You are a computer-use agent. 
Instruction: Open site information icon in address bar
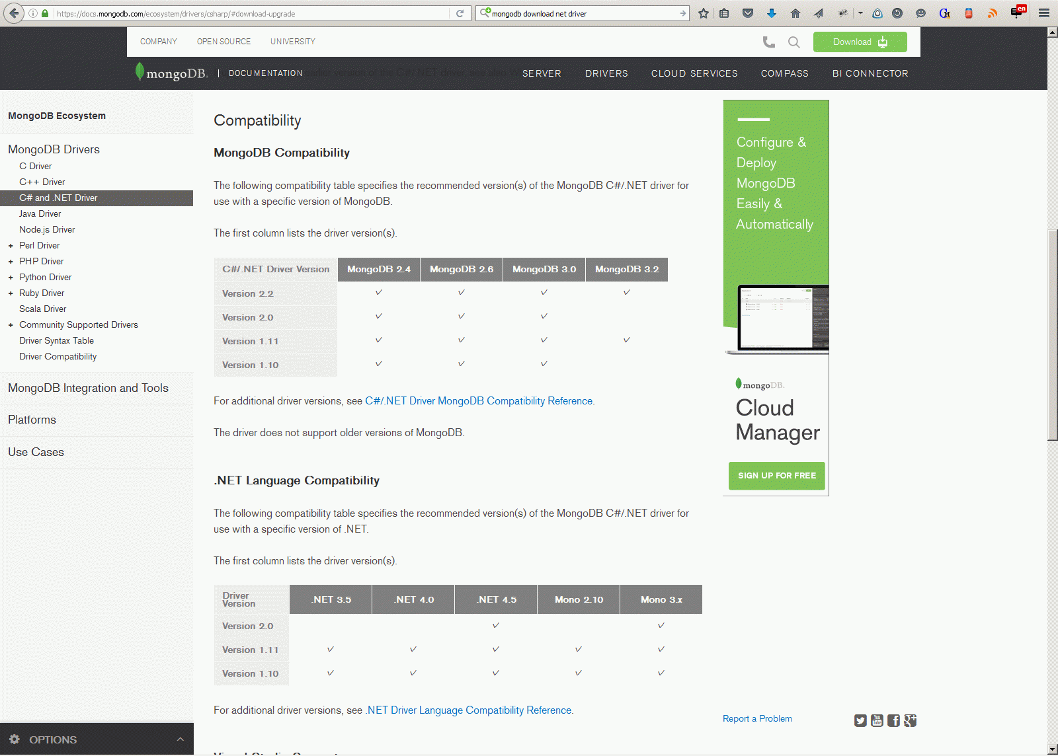click(33, 13)
